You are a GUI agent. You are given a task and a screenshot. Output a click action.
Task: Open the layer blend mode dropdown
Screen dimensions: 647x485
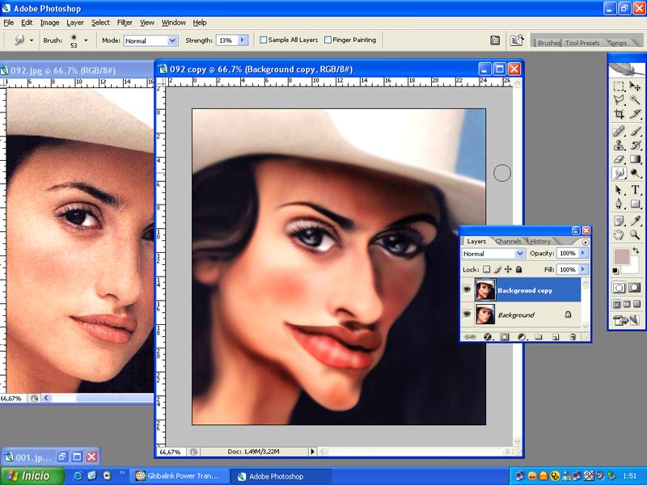[x=493, y=254]
